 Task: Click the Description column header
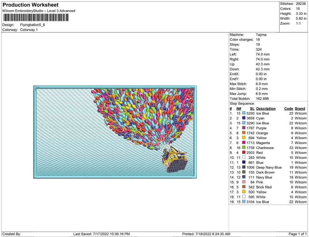click(x=266, y=108)
